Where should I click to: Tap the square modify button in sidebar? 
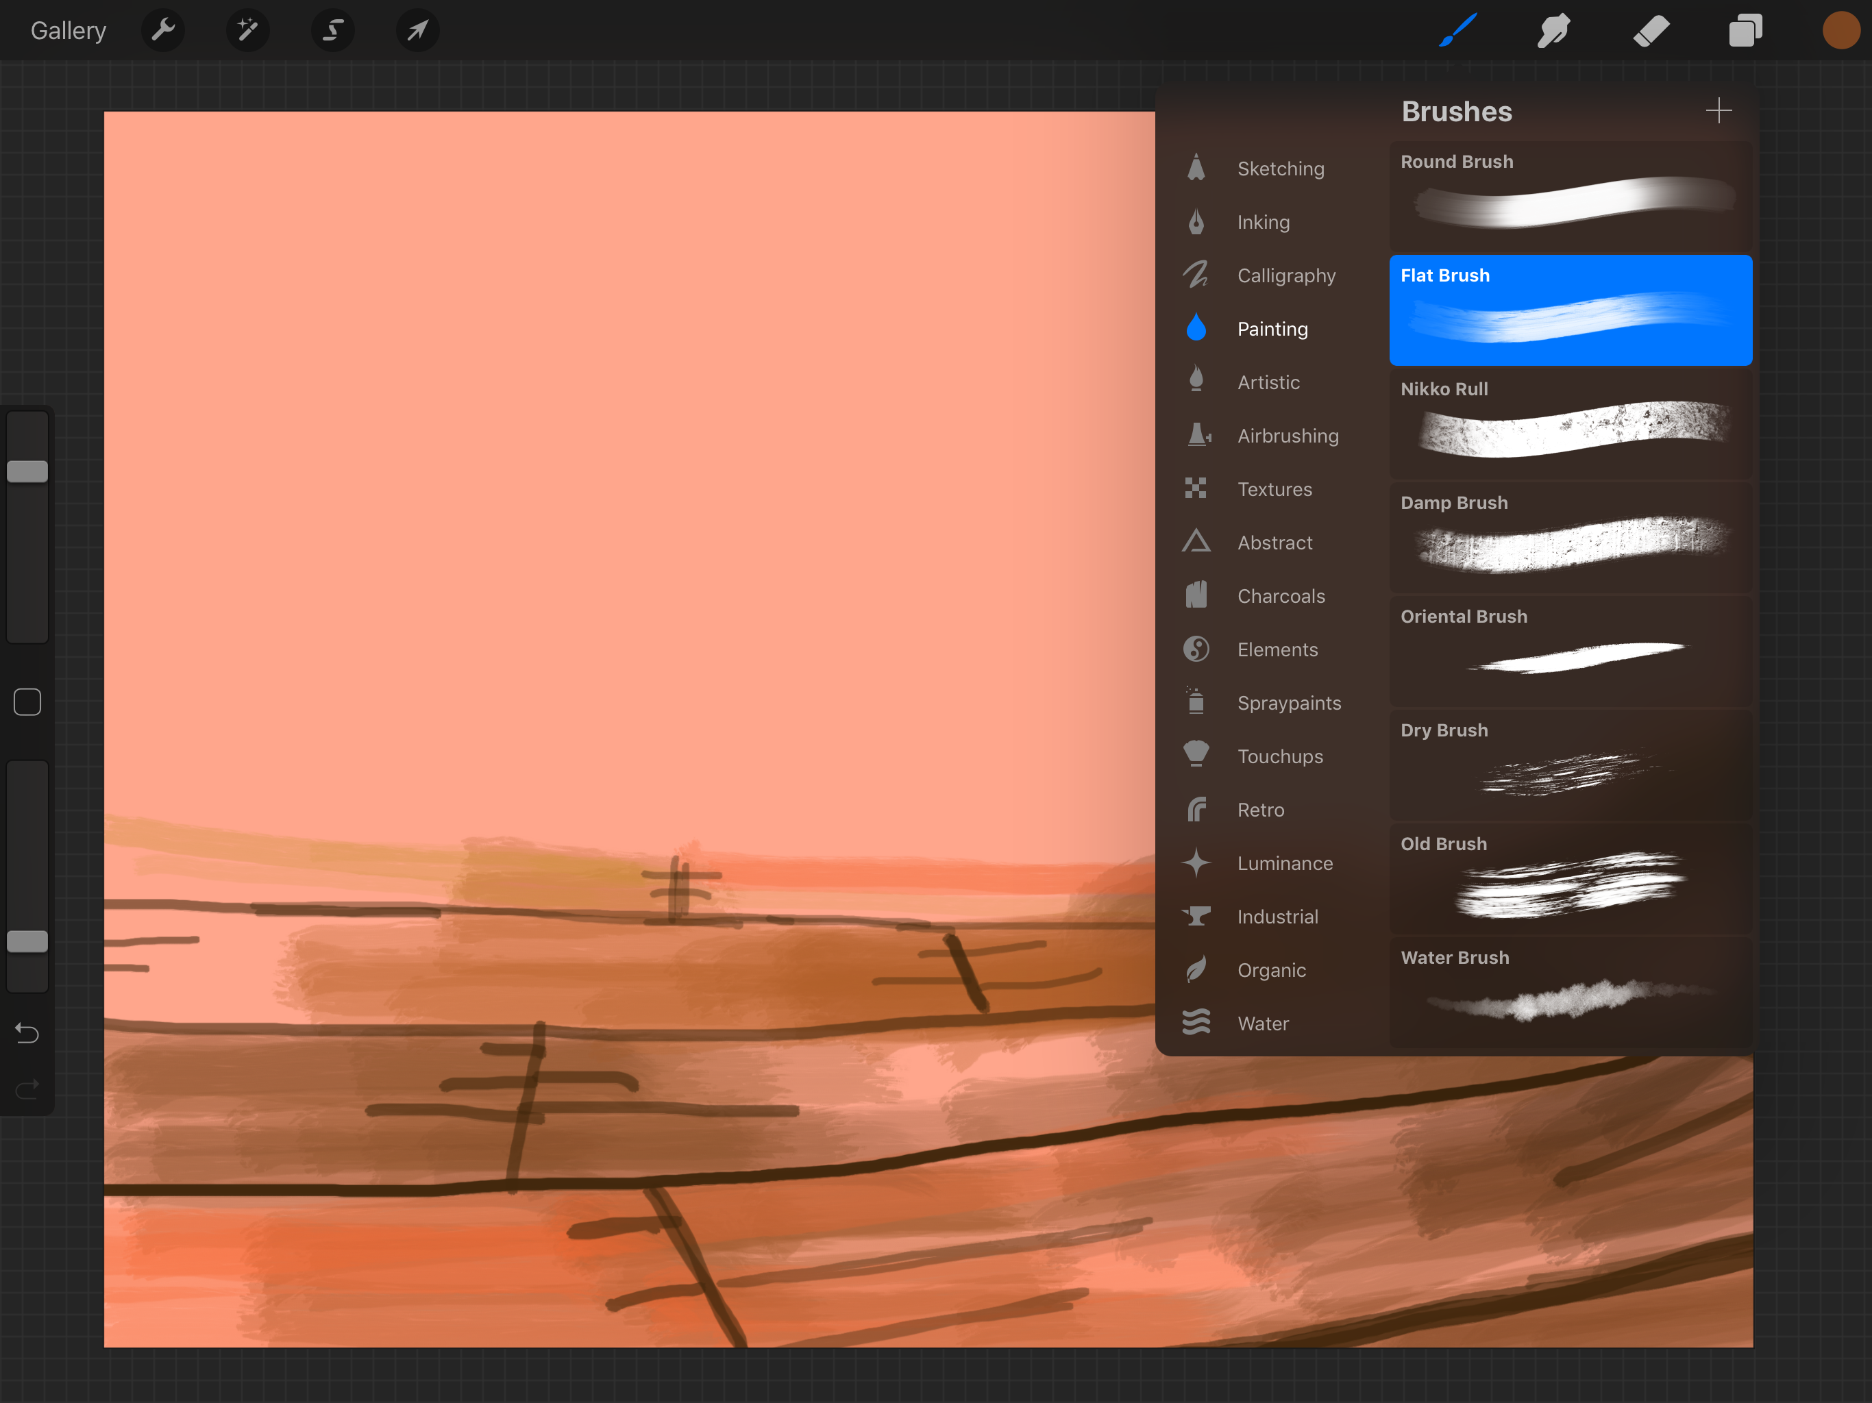[27, 701]
